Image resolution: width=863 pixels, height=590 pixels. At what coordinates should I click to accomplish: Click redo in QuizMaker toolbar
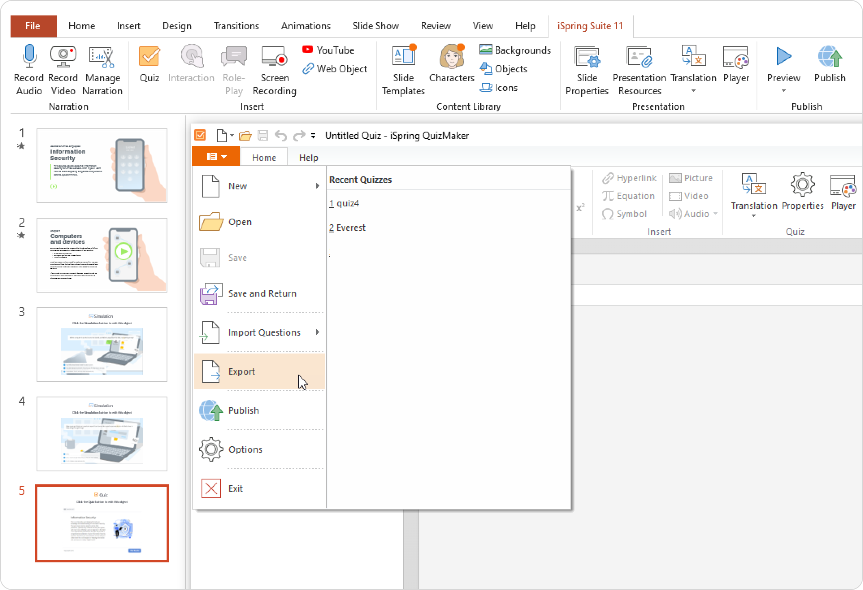coord(299,135)
